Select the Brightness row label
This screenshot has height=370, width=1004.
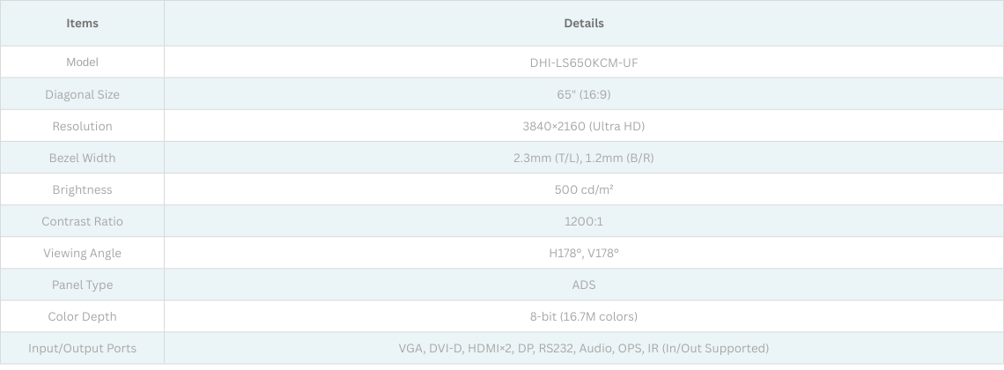(x=82, y=189)
